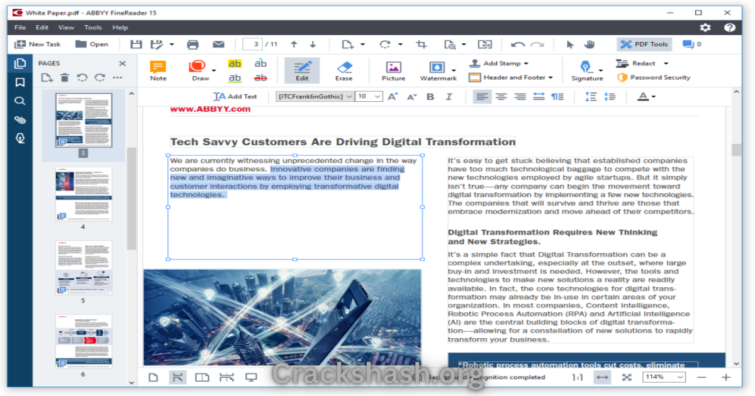This screenshot has width=755, height=396.
Task: Open the font color picker
Action: click(646, 96)
